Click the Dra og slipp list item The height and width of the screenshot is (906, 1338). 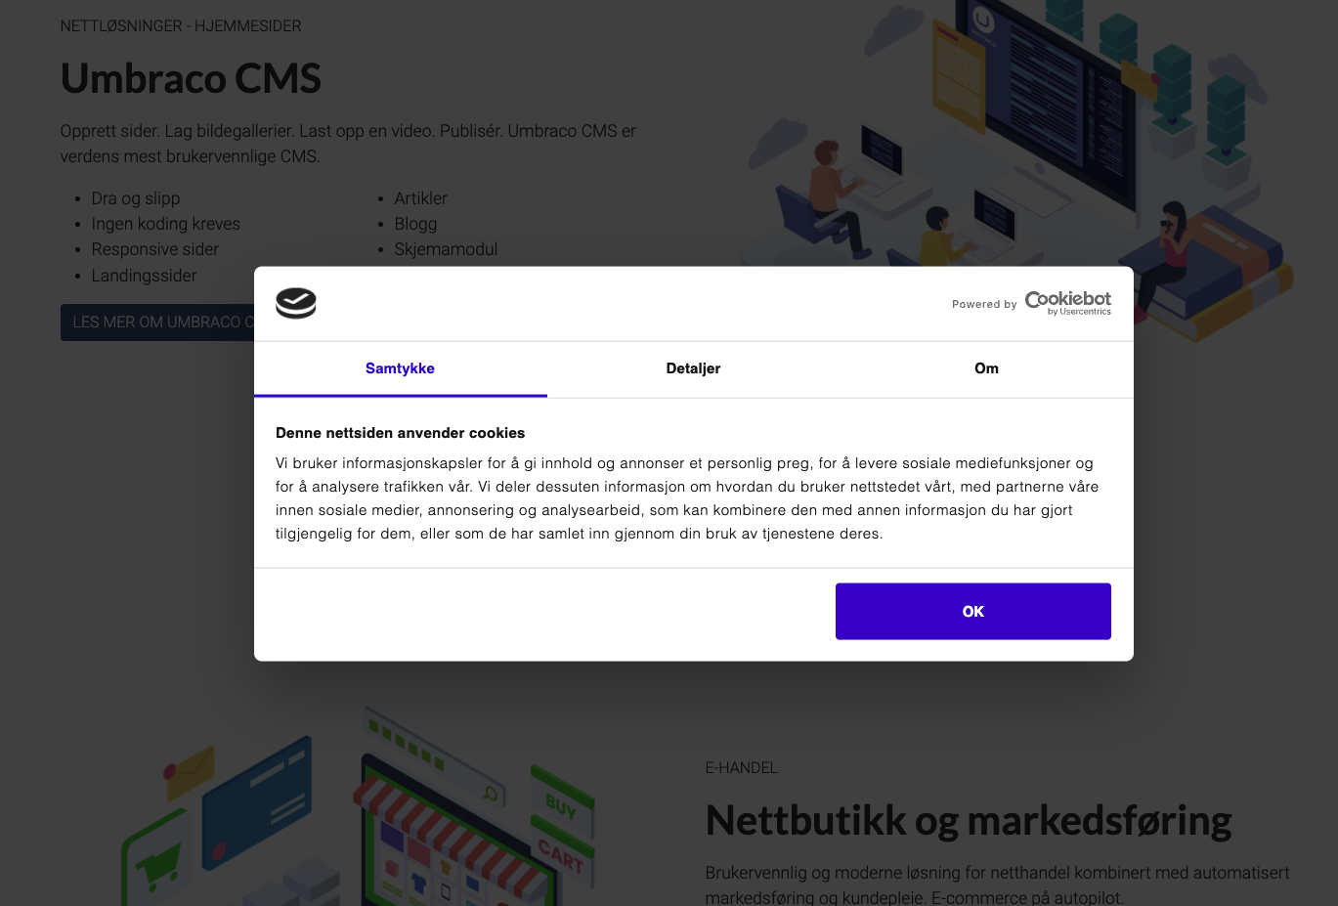tap(136, 198)
